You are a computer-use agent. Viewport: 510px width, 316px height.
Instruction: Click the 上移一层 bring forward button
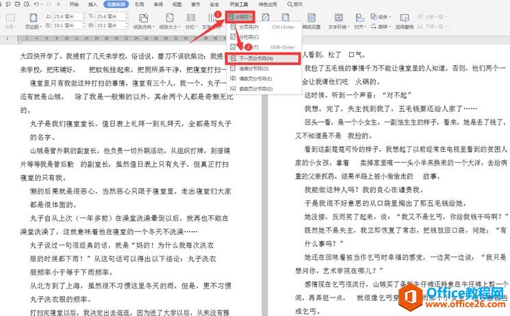point(432,16)
